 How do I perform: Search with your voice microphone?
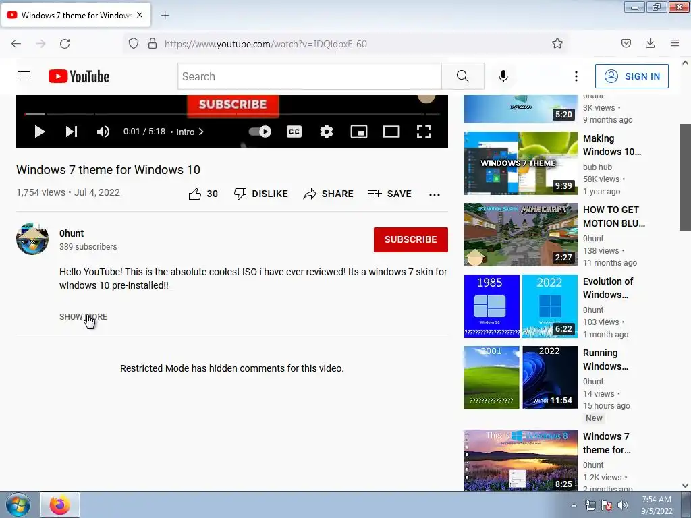click(x=503, y=76)
